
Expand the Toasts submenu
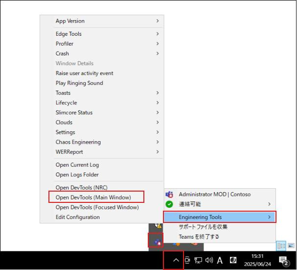tap(102, 93)
